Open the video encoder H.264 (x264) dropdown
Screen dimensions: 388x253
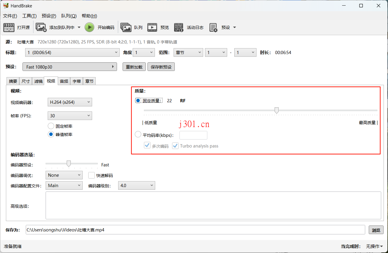point(70,102)
